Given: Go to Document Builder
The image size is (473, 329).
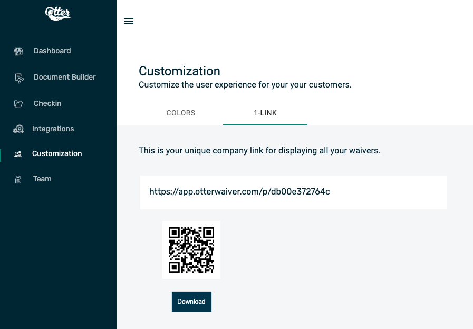Looking at the screenshot, I should click(x=64, y=77).
